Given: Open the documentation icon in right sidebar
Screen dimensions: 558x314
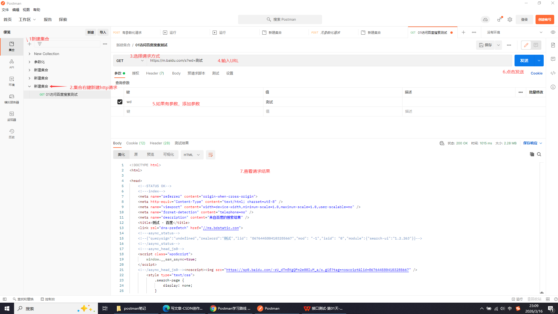Looking at the screenshot, I should point(553,45).
